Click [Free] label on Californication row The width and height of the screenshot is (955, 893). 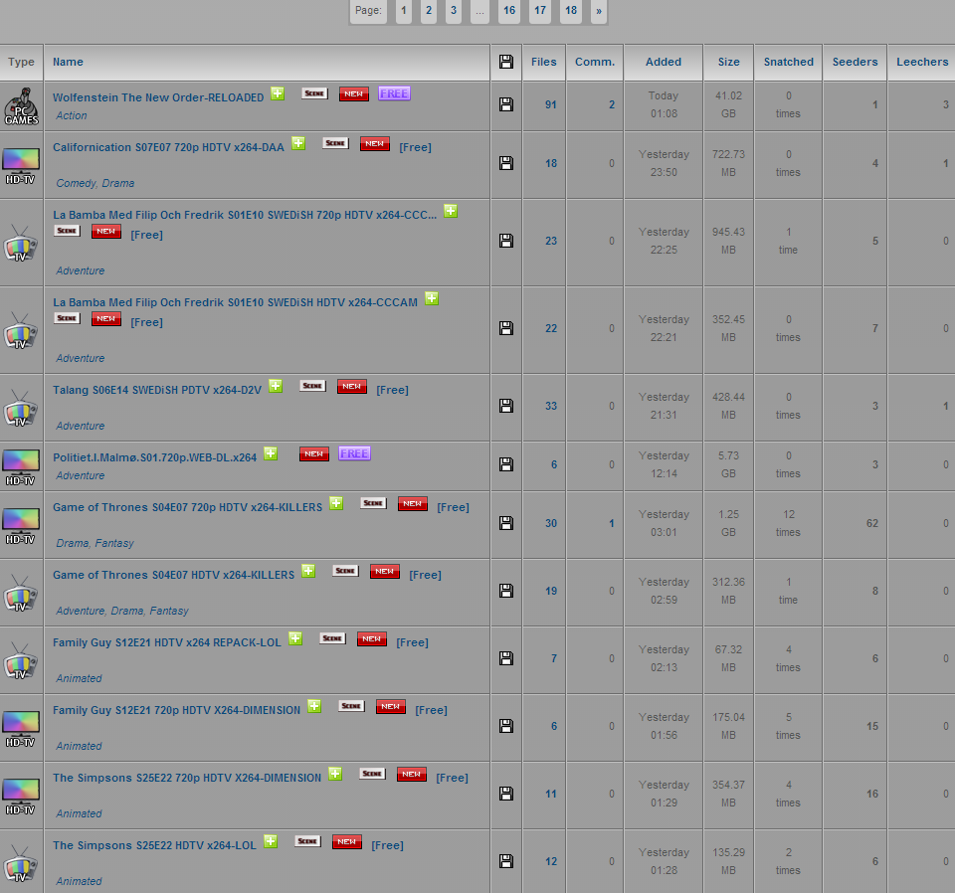tap(416, 147)
